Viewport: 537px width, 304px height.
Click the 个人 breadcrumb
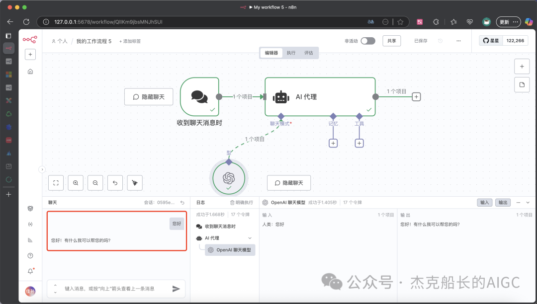(x=60, y=41)
